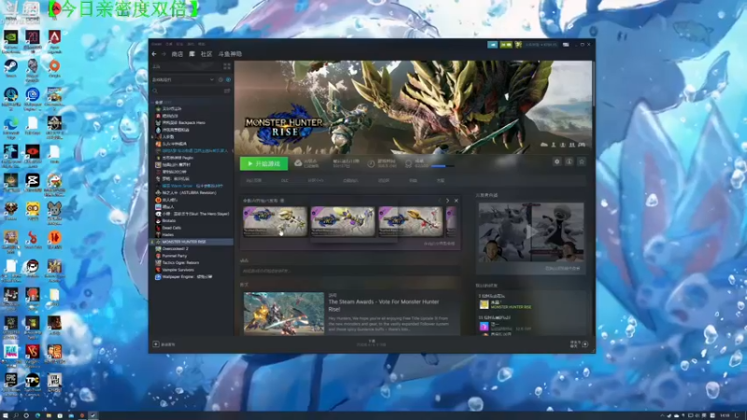
Task: Open the 库 library tab
Action: point(192,54)
